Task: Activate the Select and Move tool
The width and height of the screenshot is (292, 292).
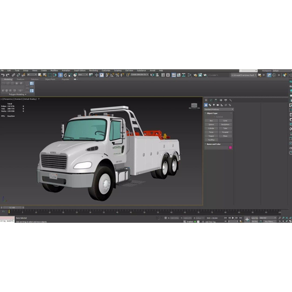Action: click(60, 75)
